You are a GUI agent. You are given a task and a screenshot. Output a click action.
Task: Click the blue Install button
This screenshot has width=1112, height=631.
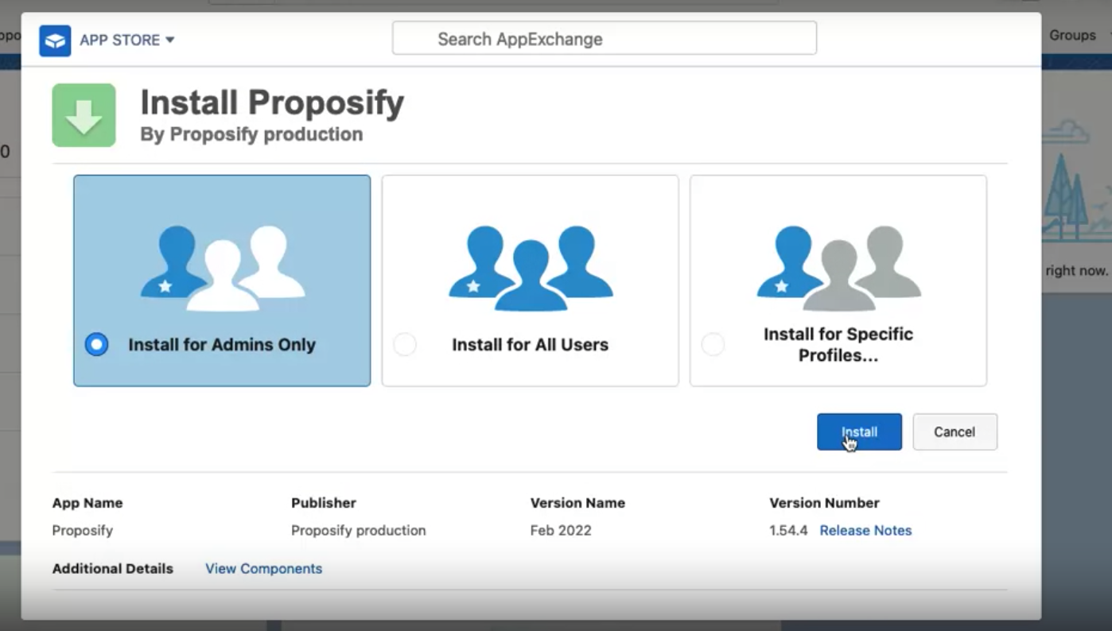859,432
